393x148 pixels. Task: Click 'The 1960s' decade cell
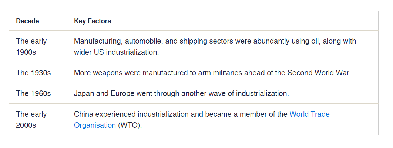click(33, 93)
